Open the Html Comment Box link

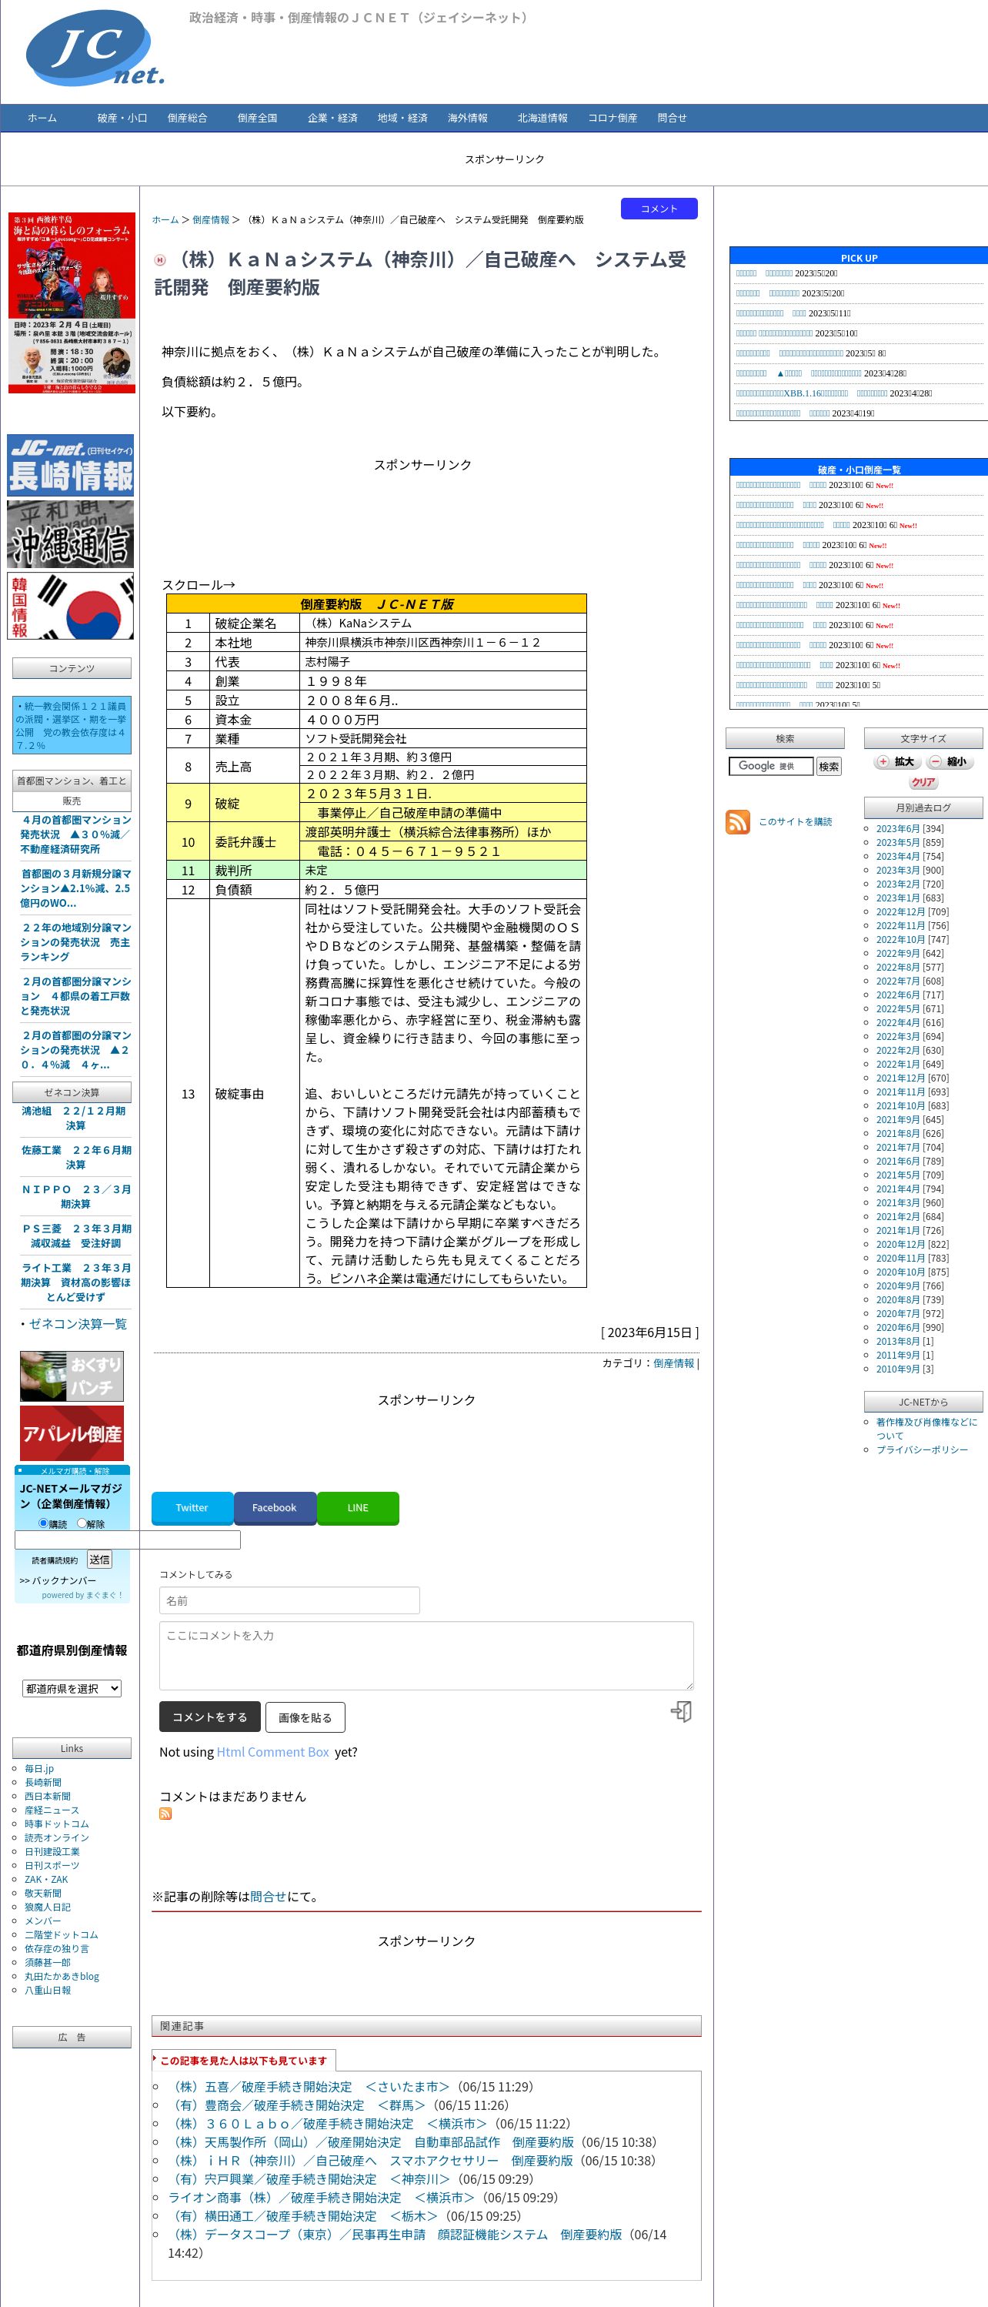coord(273,1752)
